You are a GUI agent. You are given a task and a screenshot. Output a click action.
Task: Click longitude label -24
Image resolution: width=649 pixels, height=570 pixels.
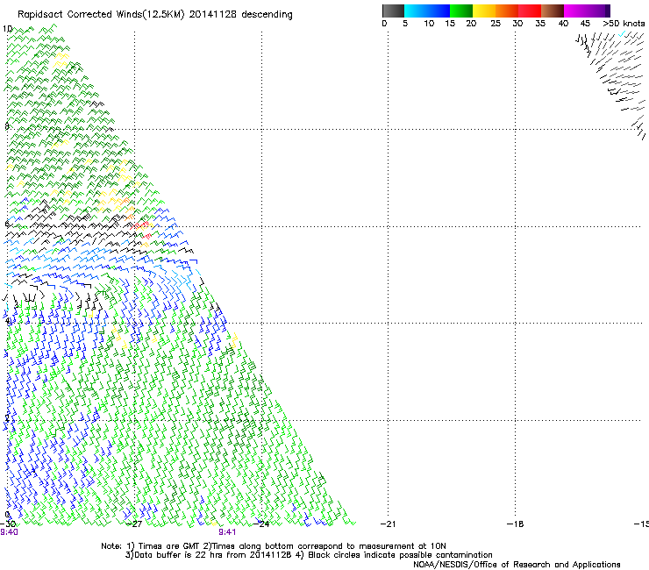tap(260, 524)
